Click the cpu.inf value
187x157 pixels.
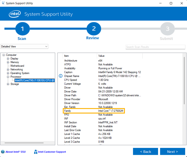[102, 119]
